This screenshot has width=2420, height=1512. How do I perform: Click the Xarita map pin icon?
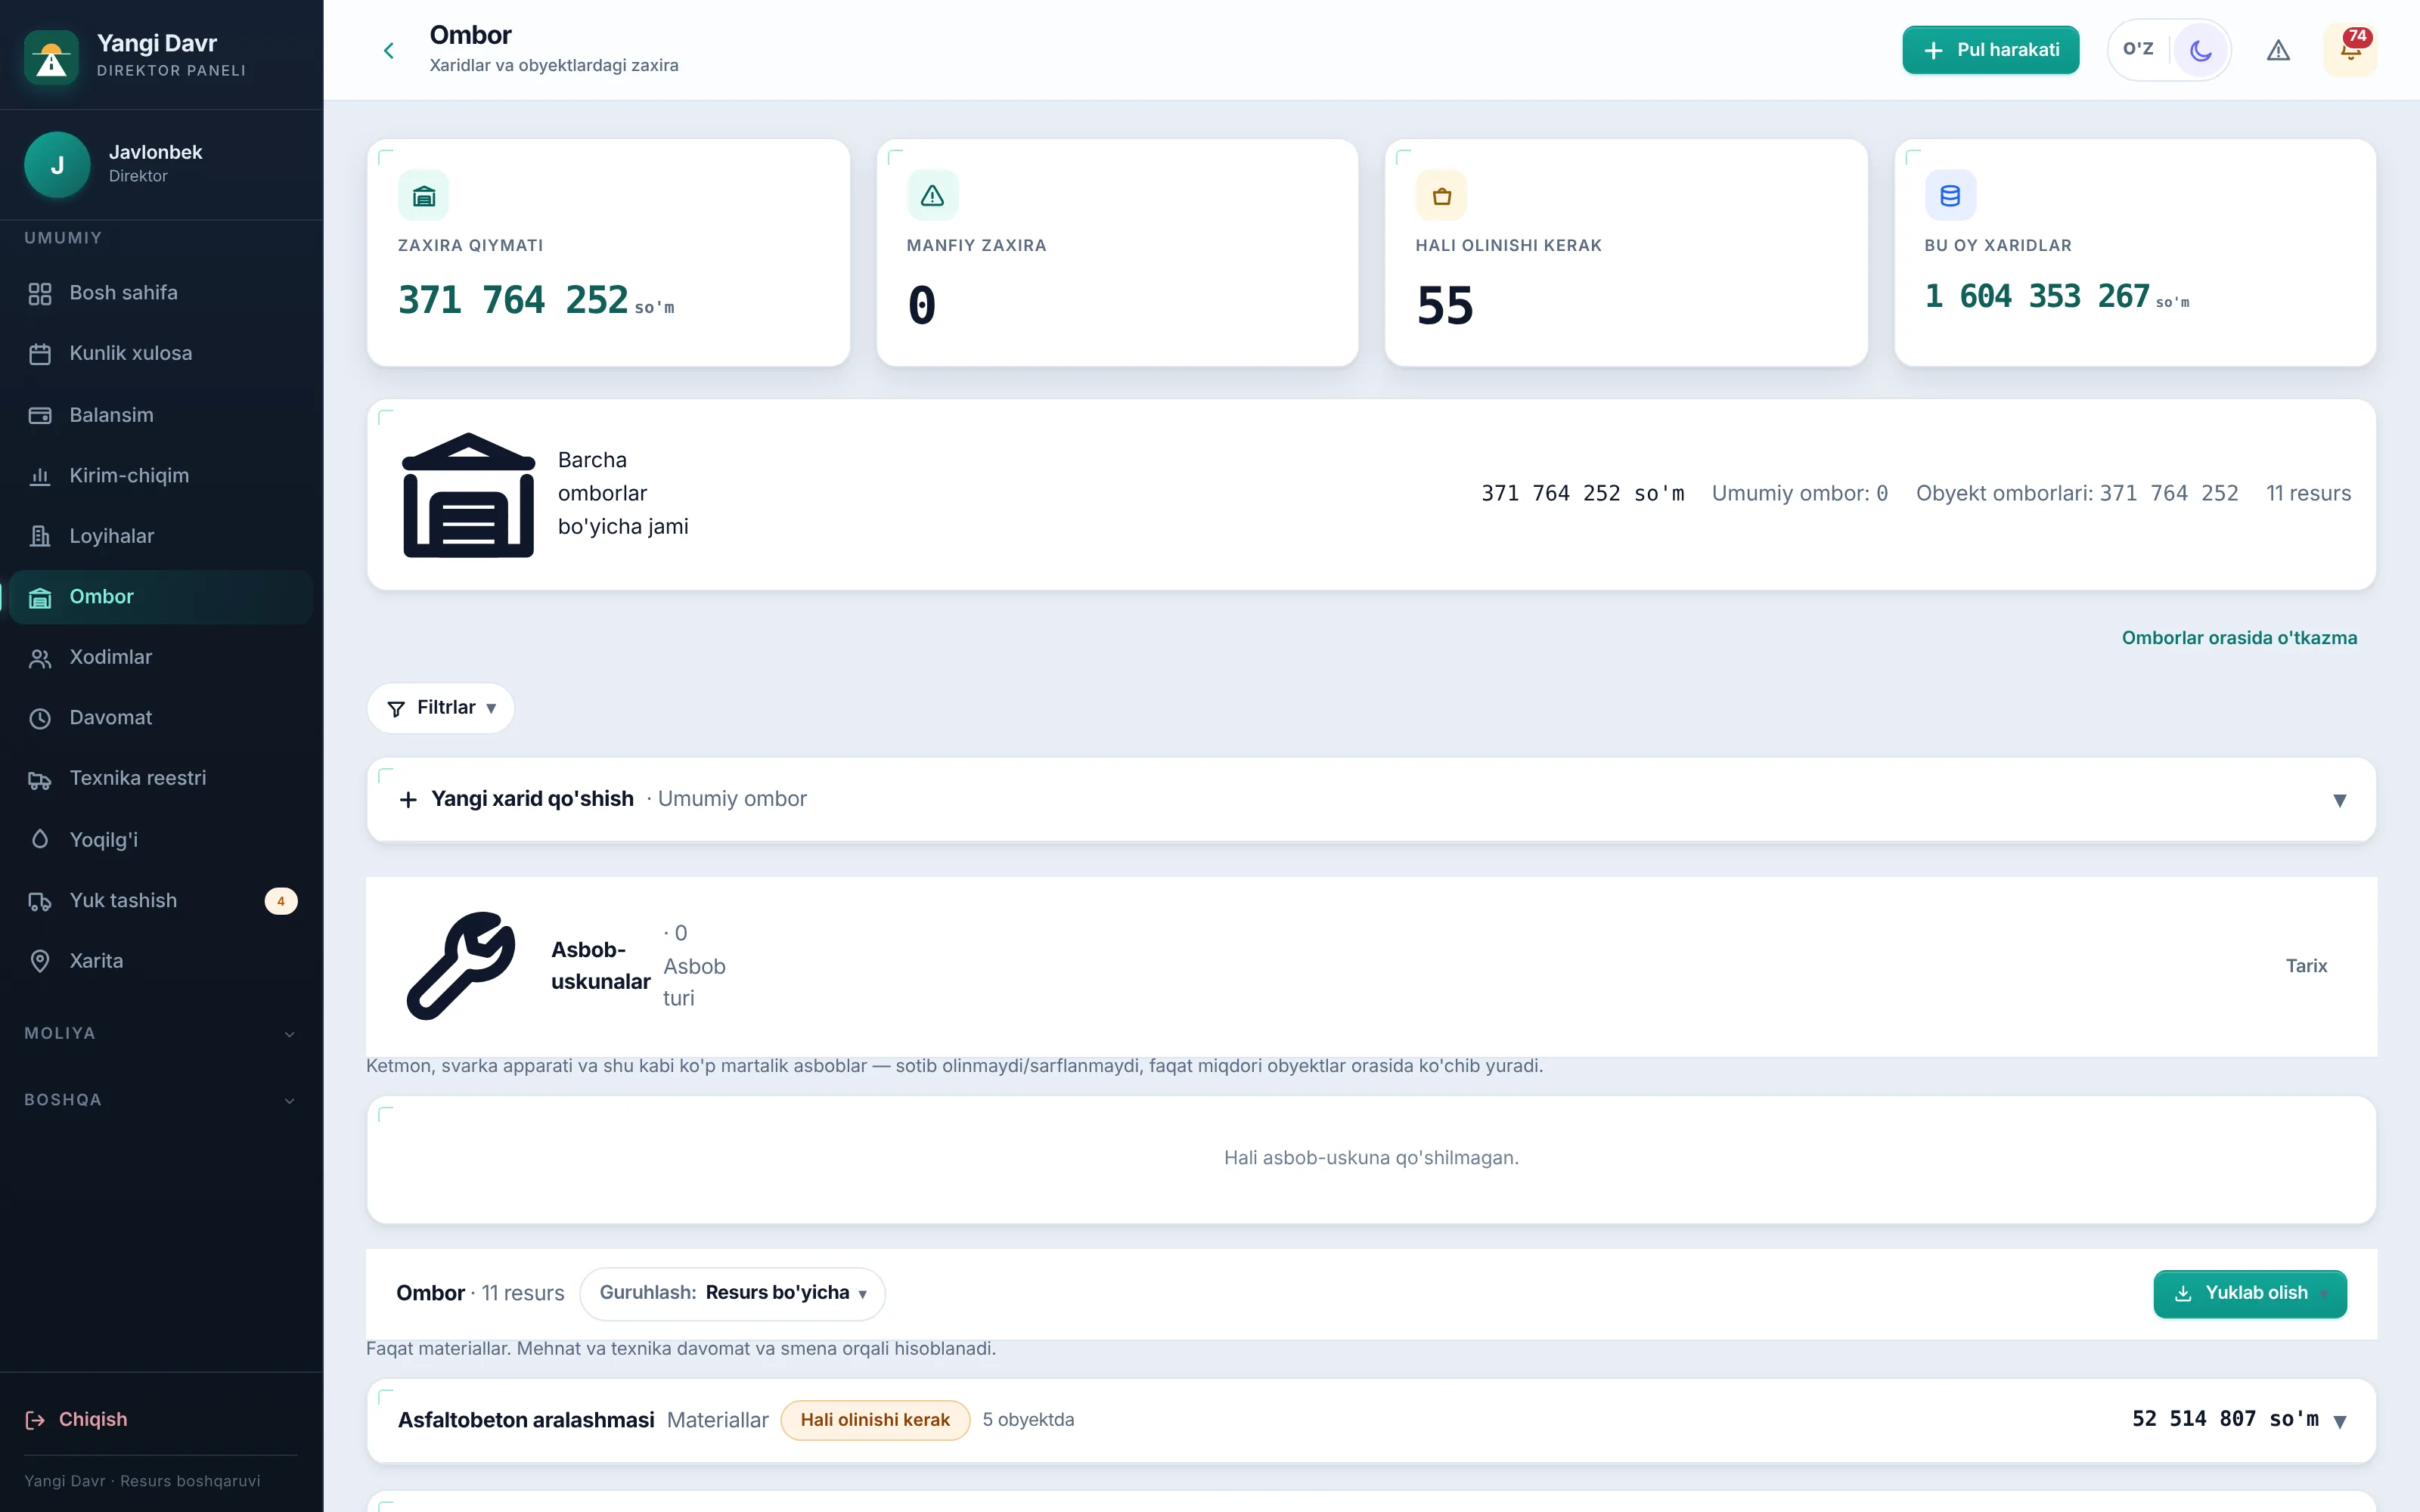(x=40, y=961)
